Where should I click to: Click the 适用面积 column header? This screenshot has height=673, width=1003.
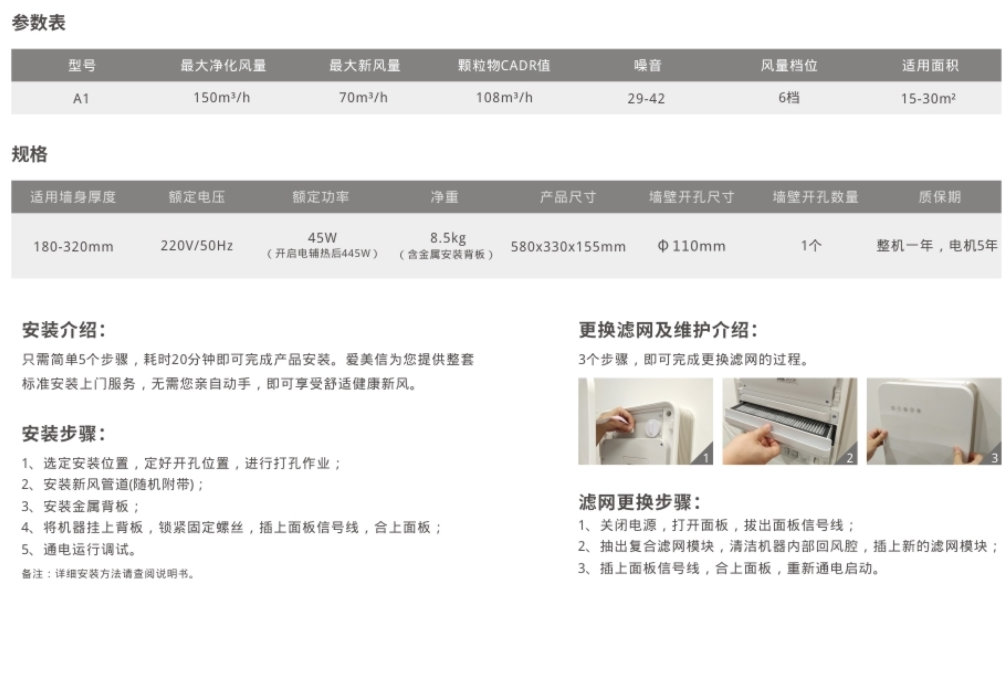coord(930,66)
